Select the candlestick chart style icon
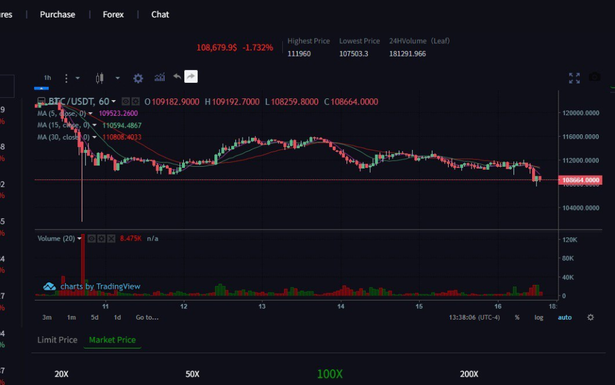 100,78
